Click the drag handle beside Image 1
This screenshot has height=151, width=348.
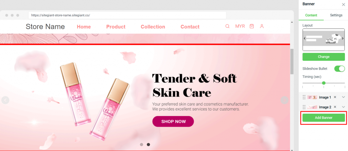[x=304, y=97]
